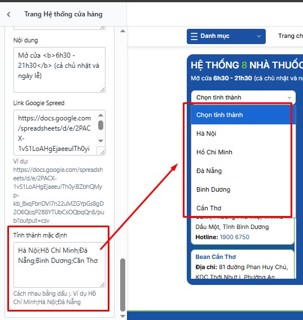Screen dimensions: 303x320
Task: Open the Chọn tỉnh thành select box
Action: (243, 97)
